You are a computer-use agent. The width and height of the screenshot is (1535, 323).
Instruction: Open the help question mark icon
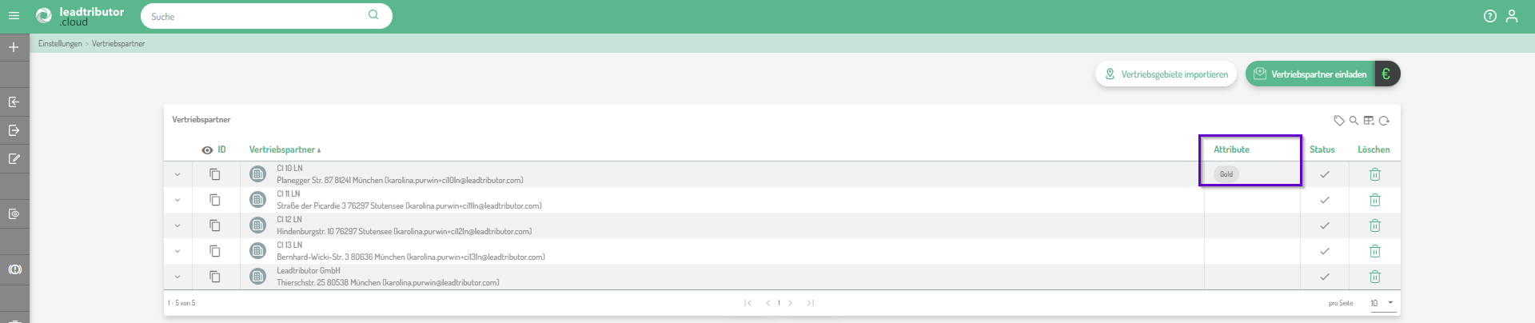coord(1490,16)
